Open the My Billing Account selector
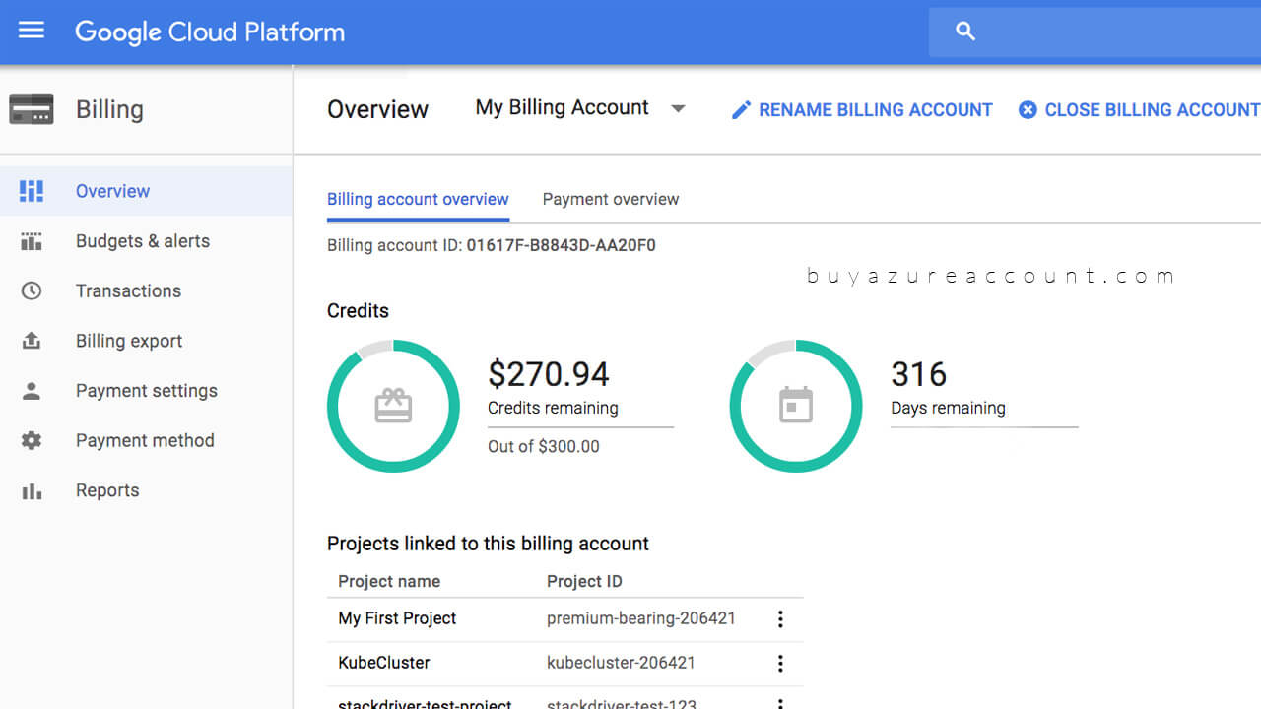The width and height of the screenshot is (1261, 709). [x=580, y=108]
